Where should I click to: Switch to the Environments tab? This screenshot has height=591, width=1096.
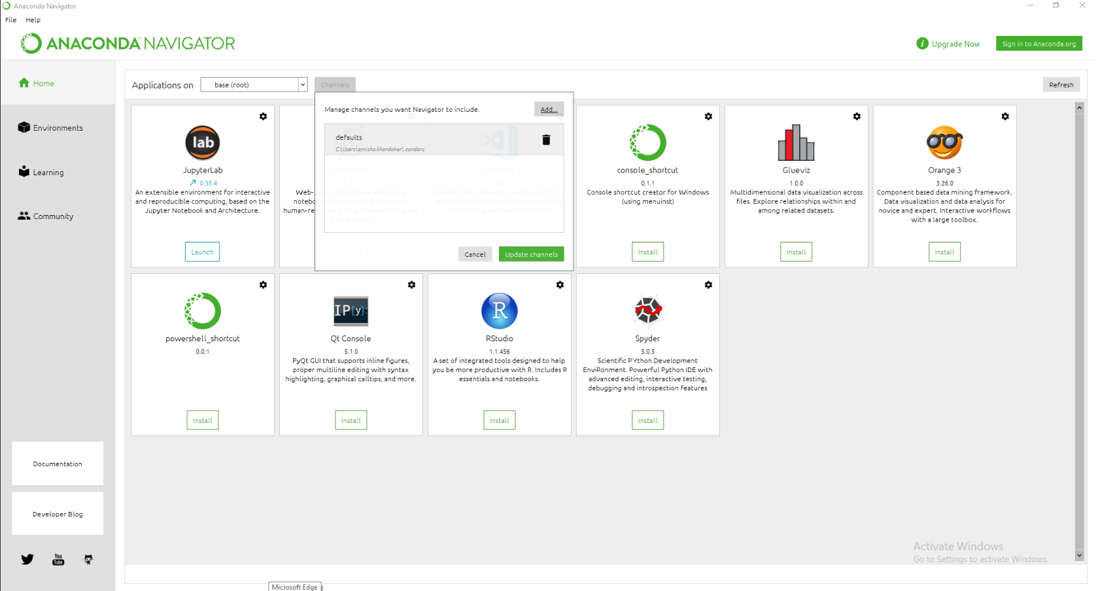[58, 127]
